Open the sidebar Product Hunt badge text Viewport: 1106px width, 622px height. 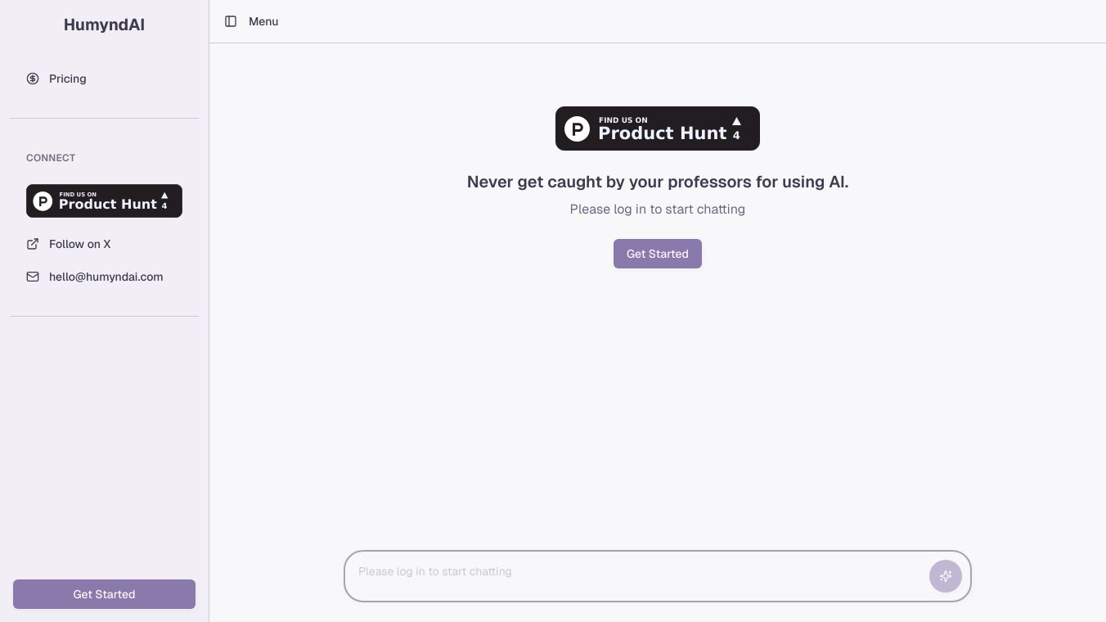pyautogui.click(x=107, y=205)
